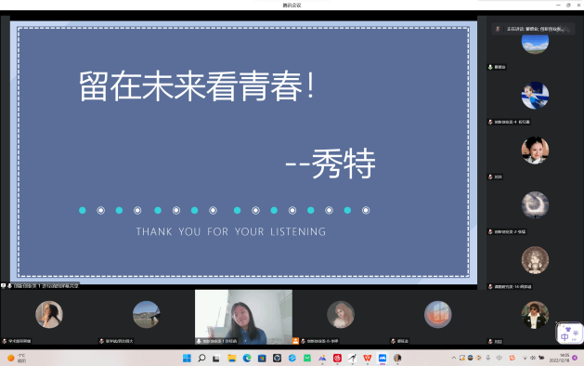Open the Task View taskbar button
Screen dimensions: 584x366
coord(216,359)
